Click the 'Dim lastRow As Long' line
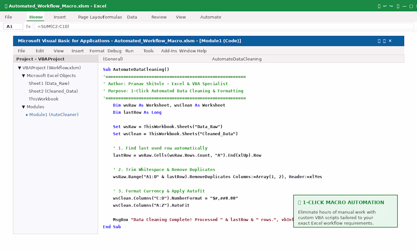The height and width of the screenshot is (250, 417). [x=137, y=112]
